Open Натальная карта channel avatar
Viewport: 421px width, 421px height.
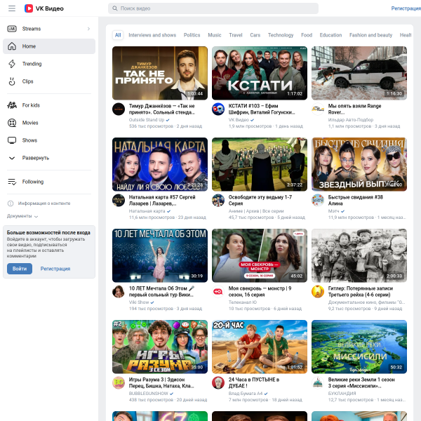tap(119, 200)
